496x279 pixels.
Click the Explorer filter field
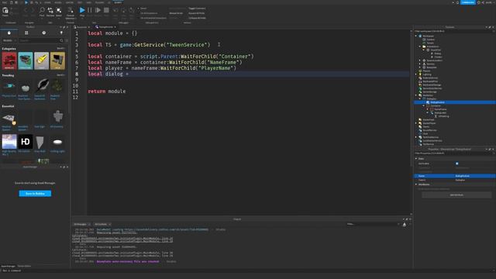pos(454,31)
